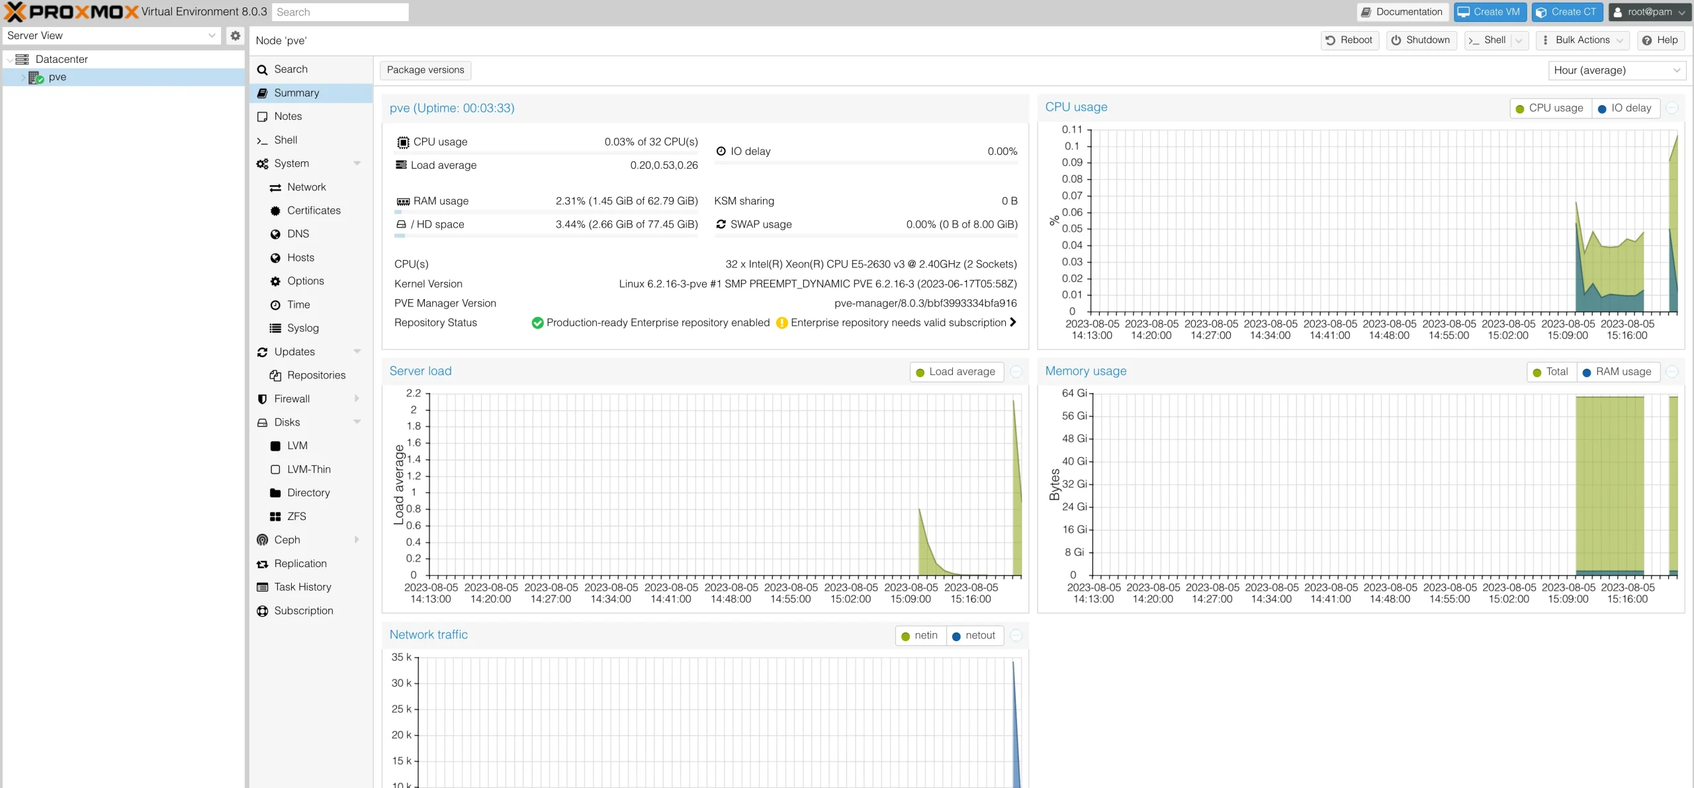Image resolution: width=1694 pixels, height=788 pixels.
Task: Click the Memory usage chart undo zoom button
Action: (1672, 372)
